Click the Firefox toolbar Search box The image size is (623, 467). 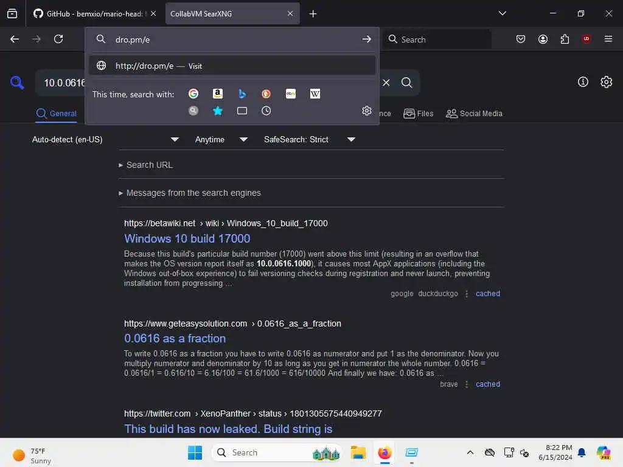click(437, 39)
